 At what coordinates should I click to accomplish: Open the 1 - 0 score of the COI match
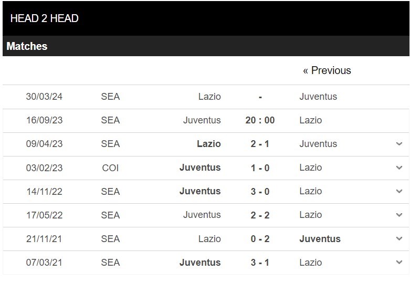tap(260, 168)
